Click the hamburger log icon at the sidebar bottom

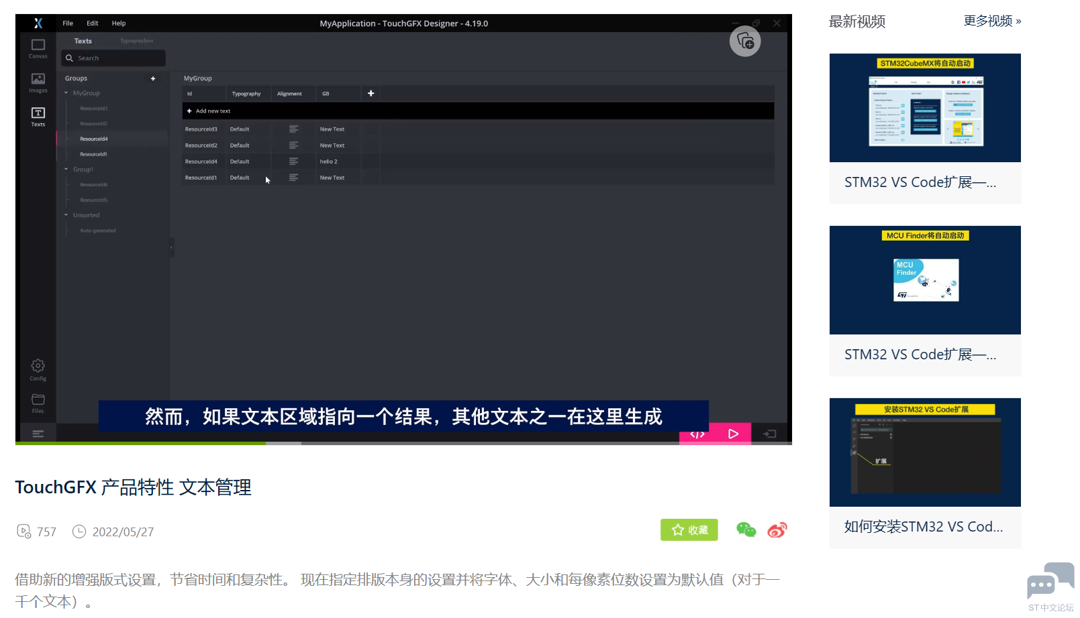click(38, 434)
